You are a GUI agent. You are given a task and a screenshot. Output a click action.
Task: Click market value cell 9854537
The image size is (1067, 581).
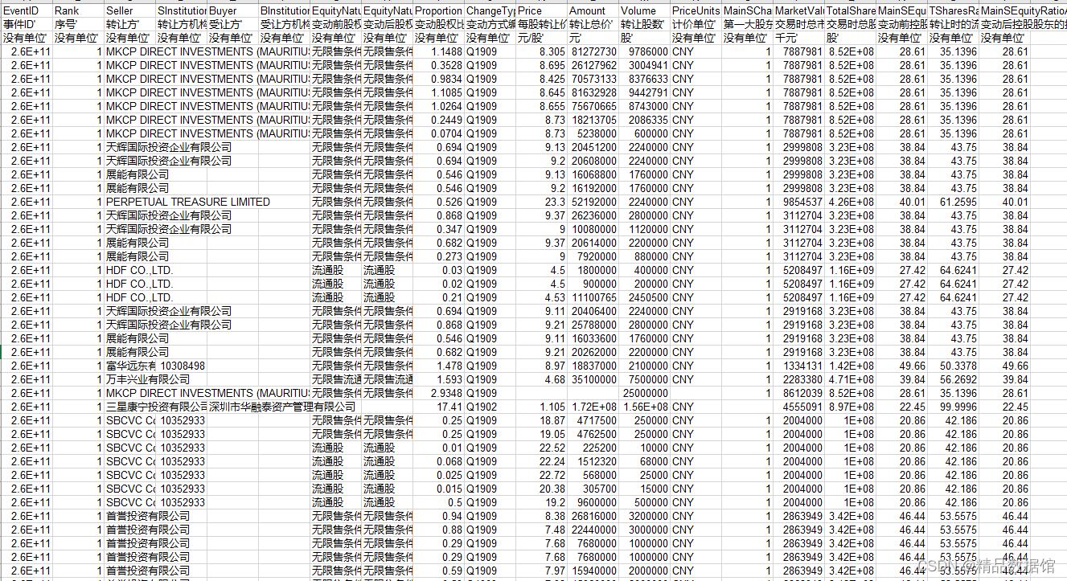(798, 202)
